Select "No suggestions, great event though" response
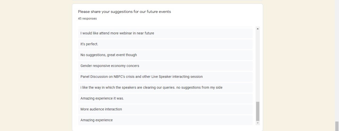 109,55
